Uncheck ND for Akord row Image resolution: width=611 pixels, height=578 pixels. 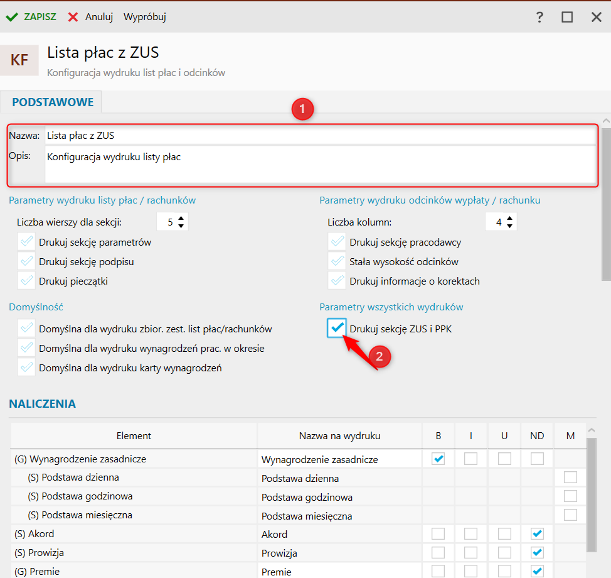tap(537, 533)
